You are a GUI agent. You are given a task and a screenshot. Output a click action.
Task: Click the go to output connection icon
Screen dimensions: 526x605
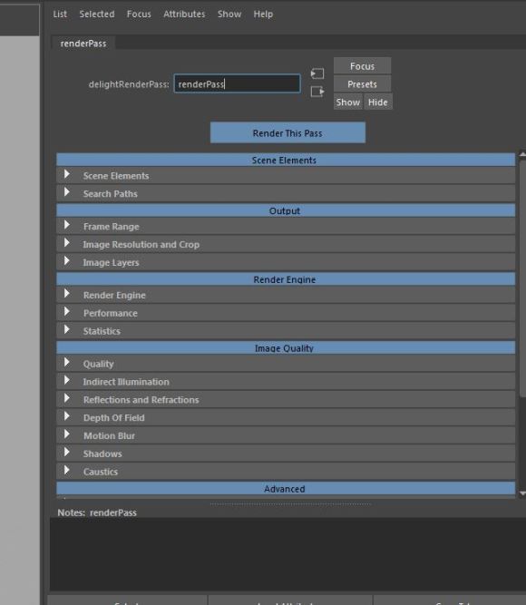click(317, 92)
